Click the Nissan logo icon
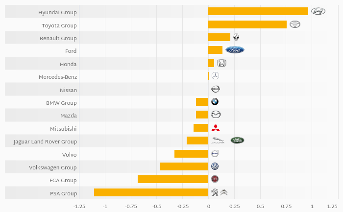This screenshot has height=212, width=343. pos(215,89)
